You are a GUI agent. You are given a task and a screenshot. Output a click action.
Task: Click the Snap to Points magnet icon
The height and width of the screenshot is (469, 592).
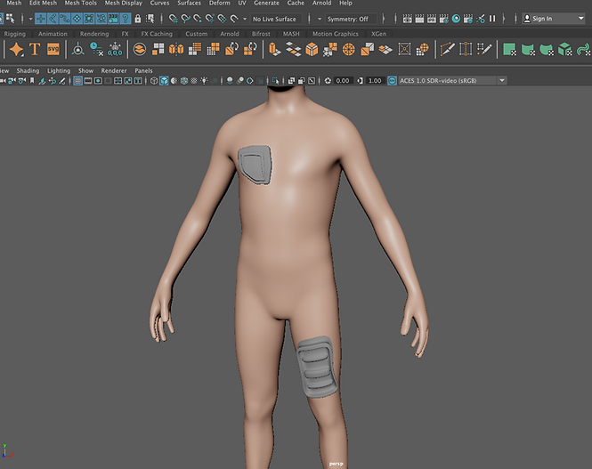[198, 19]
